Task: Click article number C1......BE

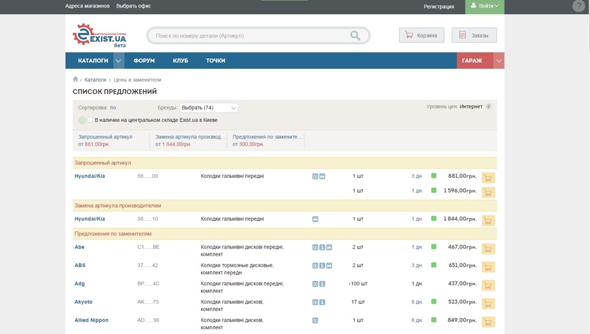Action: (x=148, y=247)
